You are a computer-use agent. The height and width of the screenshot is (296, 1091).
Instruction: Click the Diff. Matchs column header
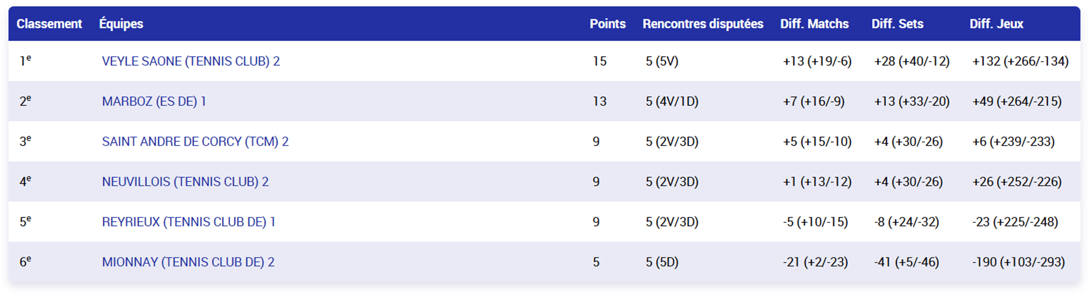814,24
